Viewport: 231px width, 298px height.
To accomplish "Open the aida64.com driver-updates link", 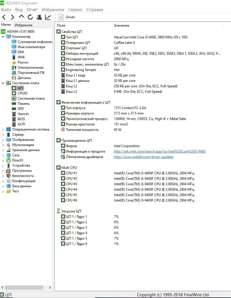I will point(143,157).
